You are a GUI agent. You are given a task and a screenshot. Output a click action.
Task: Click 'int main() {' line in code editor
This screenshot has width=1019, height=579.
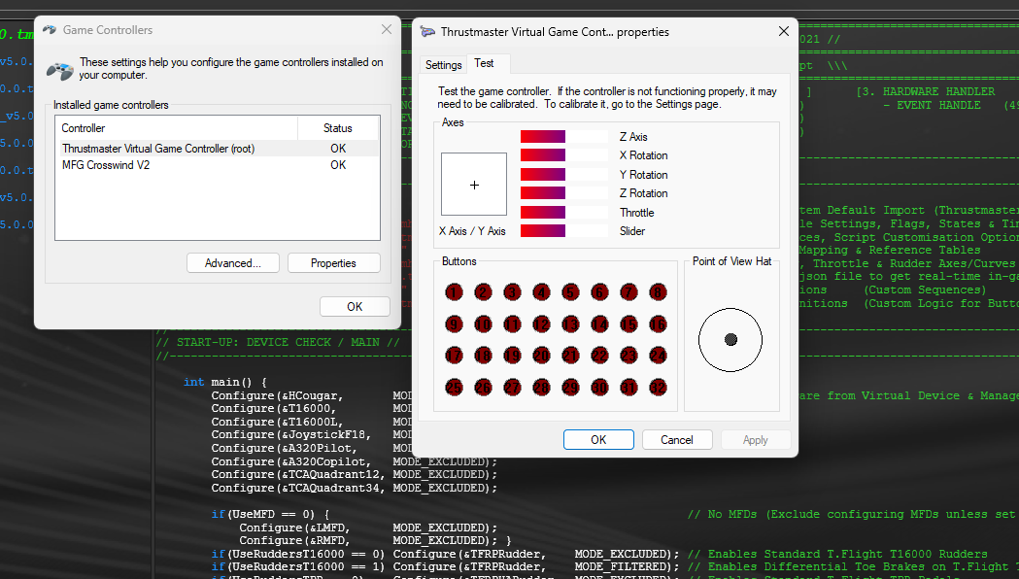point(224,382)
